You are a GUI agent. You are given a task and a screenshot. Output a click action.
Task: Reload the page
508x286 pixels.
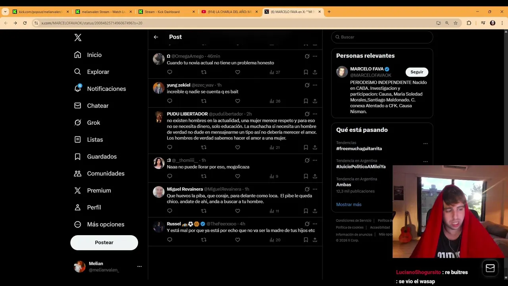pos(25,23)
